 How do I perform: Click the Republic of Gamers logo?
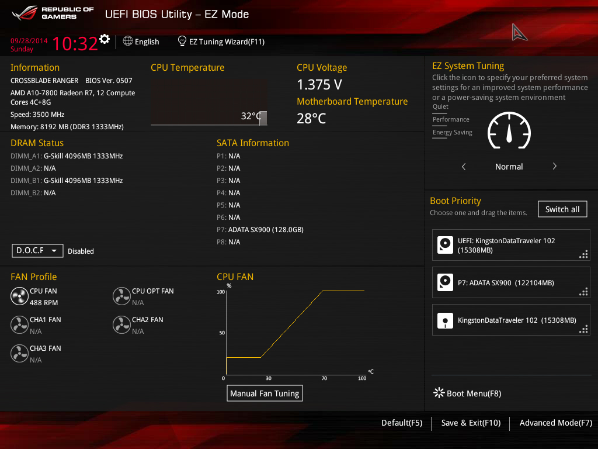(53, 13)
